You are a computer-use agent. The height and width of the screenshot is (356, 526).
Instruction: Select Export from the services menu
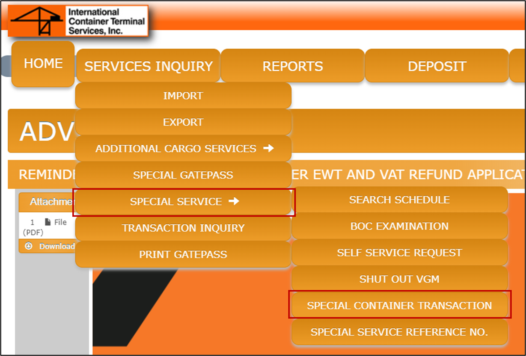point(183,122)
